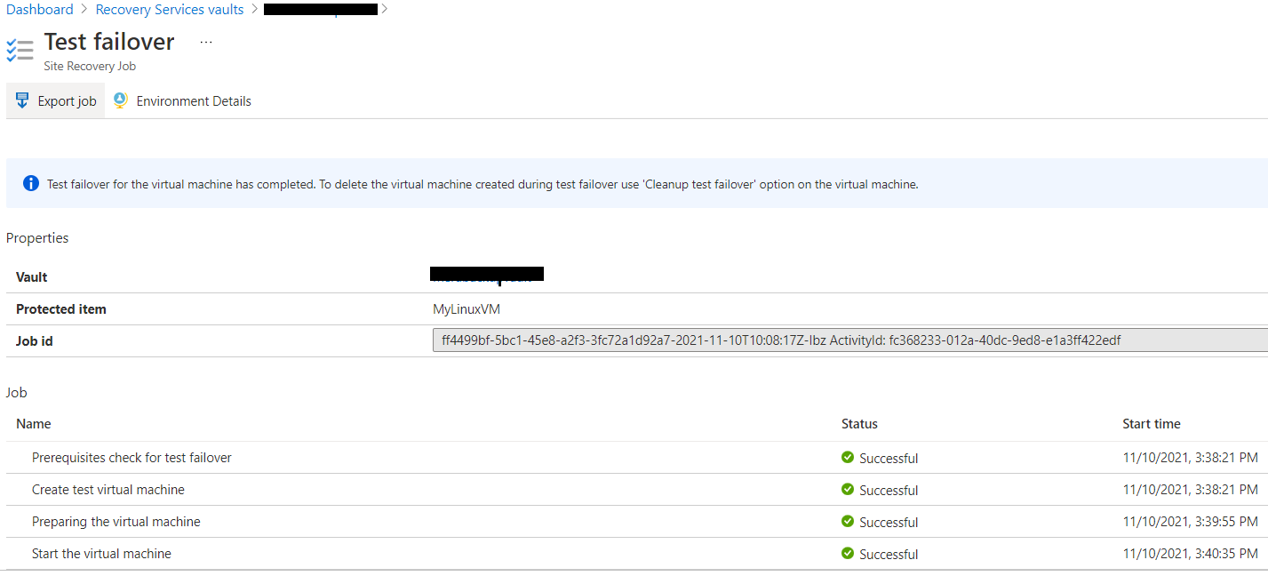Open the ellipsis menu next to Test failover
Screen dimensions: 1268x576
pyautogui.click(x=205, y=41)
